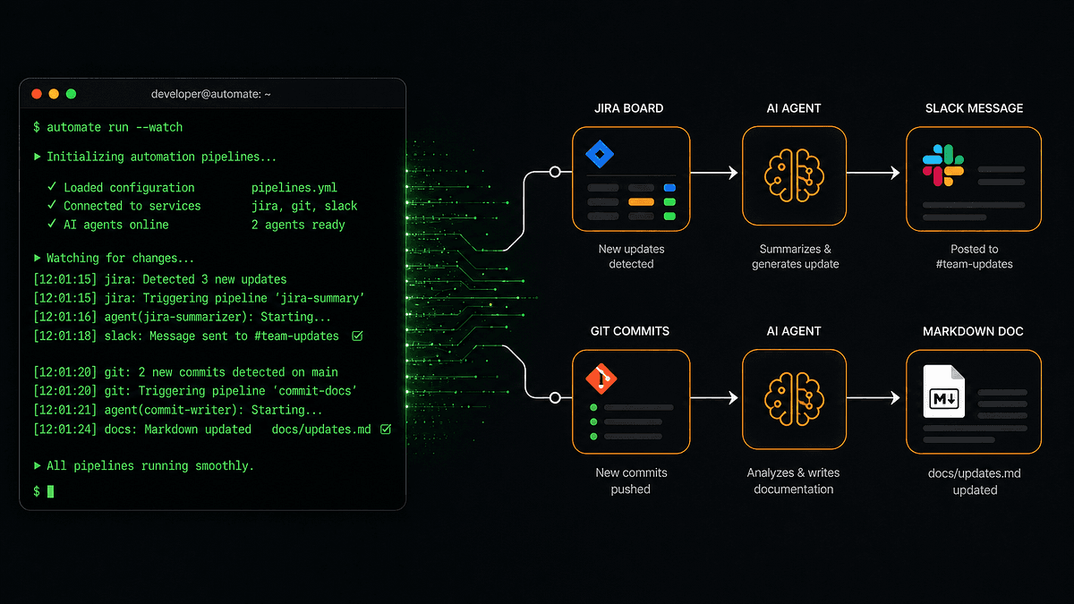This screenshot has width=1074, height=604.
Task: Click the 'JIRA BOARD' heading
Action: [629, 108]
